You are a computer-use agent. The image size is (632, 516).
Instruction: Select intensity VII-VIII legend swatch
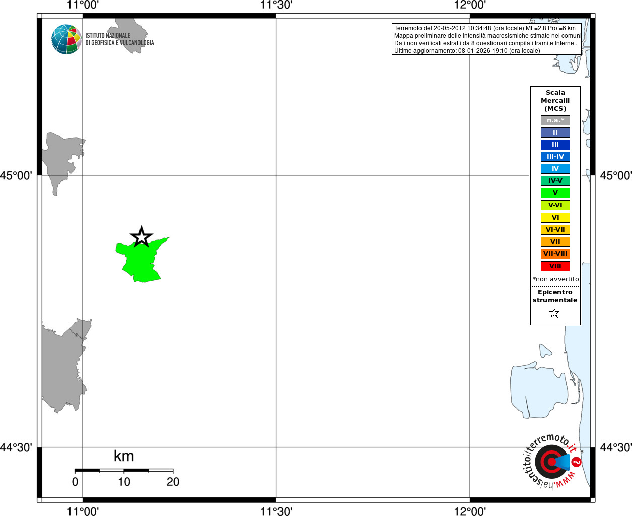[555, 254]
